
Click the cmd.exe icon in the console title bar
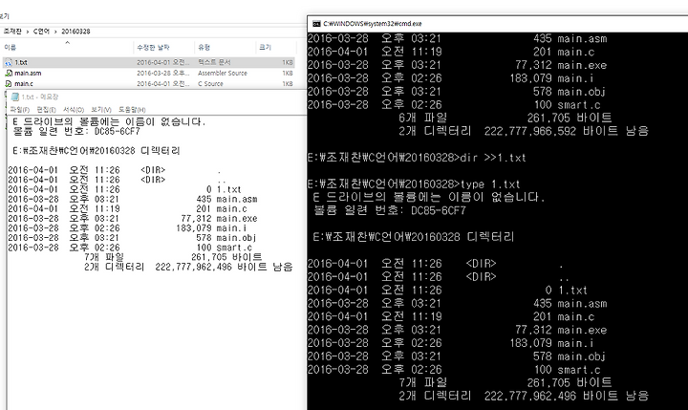pos(316,24)
